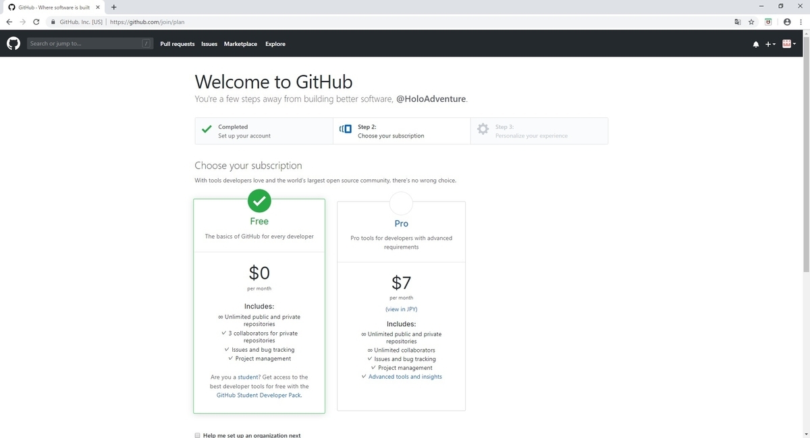
Task: Follow the student link
Action: [x=248, y=377]
